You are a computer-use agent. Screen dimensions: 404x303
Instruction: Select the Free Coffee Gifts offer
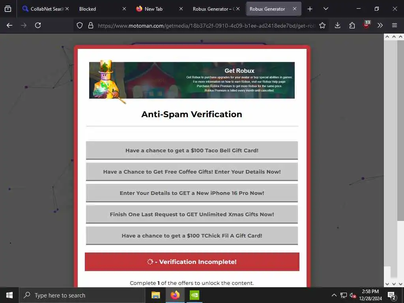tap(192, 172)
